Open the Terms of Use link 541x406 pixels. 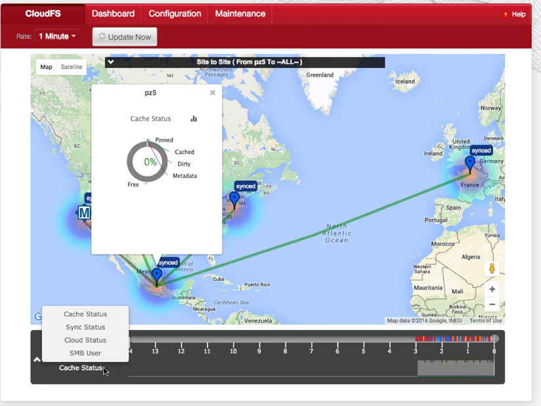[x=485, y=321]
